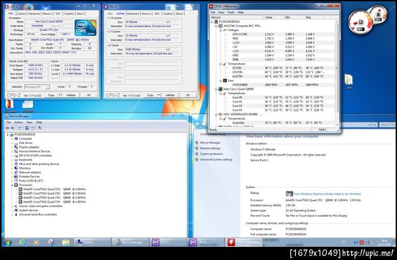Image resolution: width=397 pixels, height=260 pixels.
Task: Click Validate in CPU-Z processor window
Action: click(x=71, y=95)
